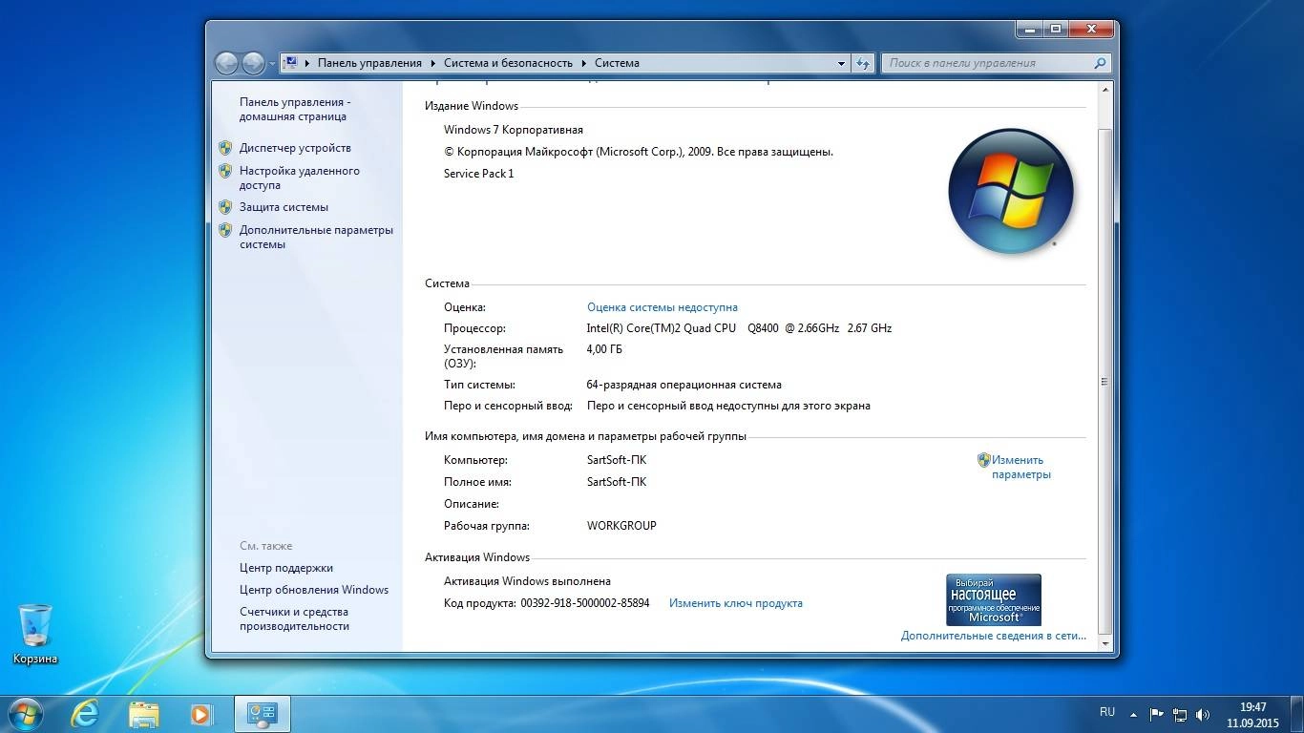Open Диспетчер устройств link

click(295, 148)
